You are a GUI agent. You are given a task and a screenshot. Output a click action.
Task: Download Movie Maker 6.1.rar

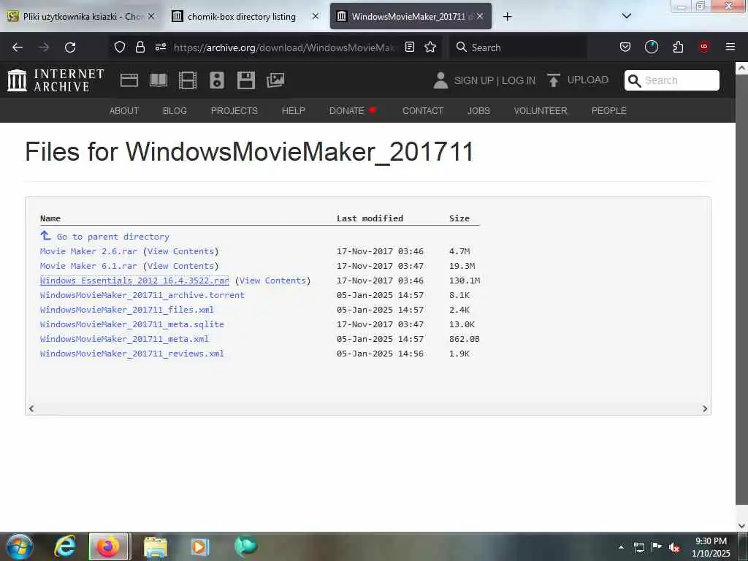click(x=88, y=266)
